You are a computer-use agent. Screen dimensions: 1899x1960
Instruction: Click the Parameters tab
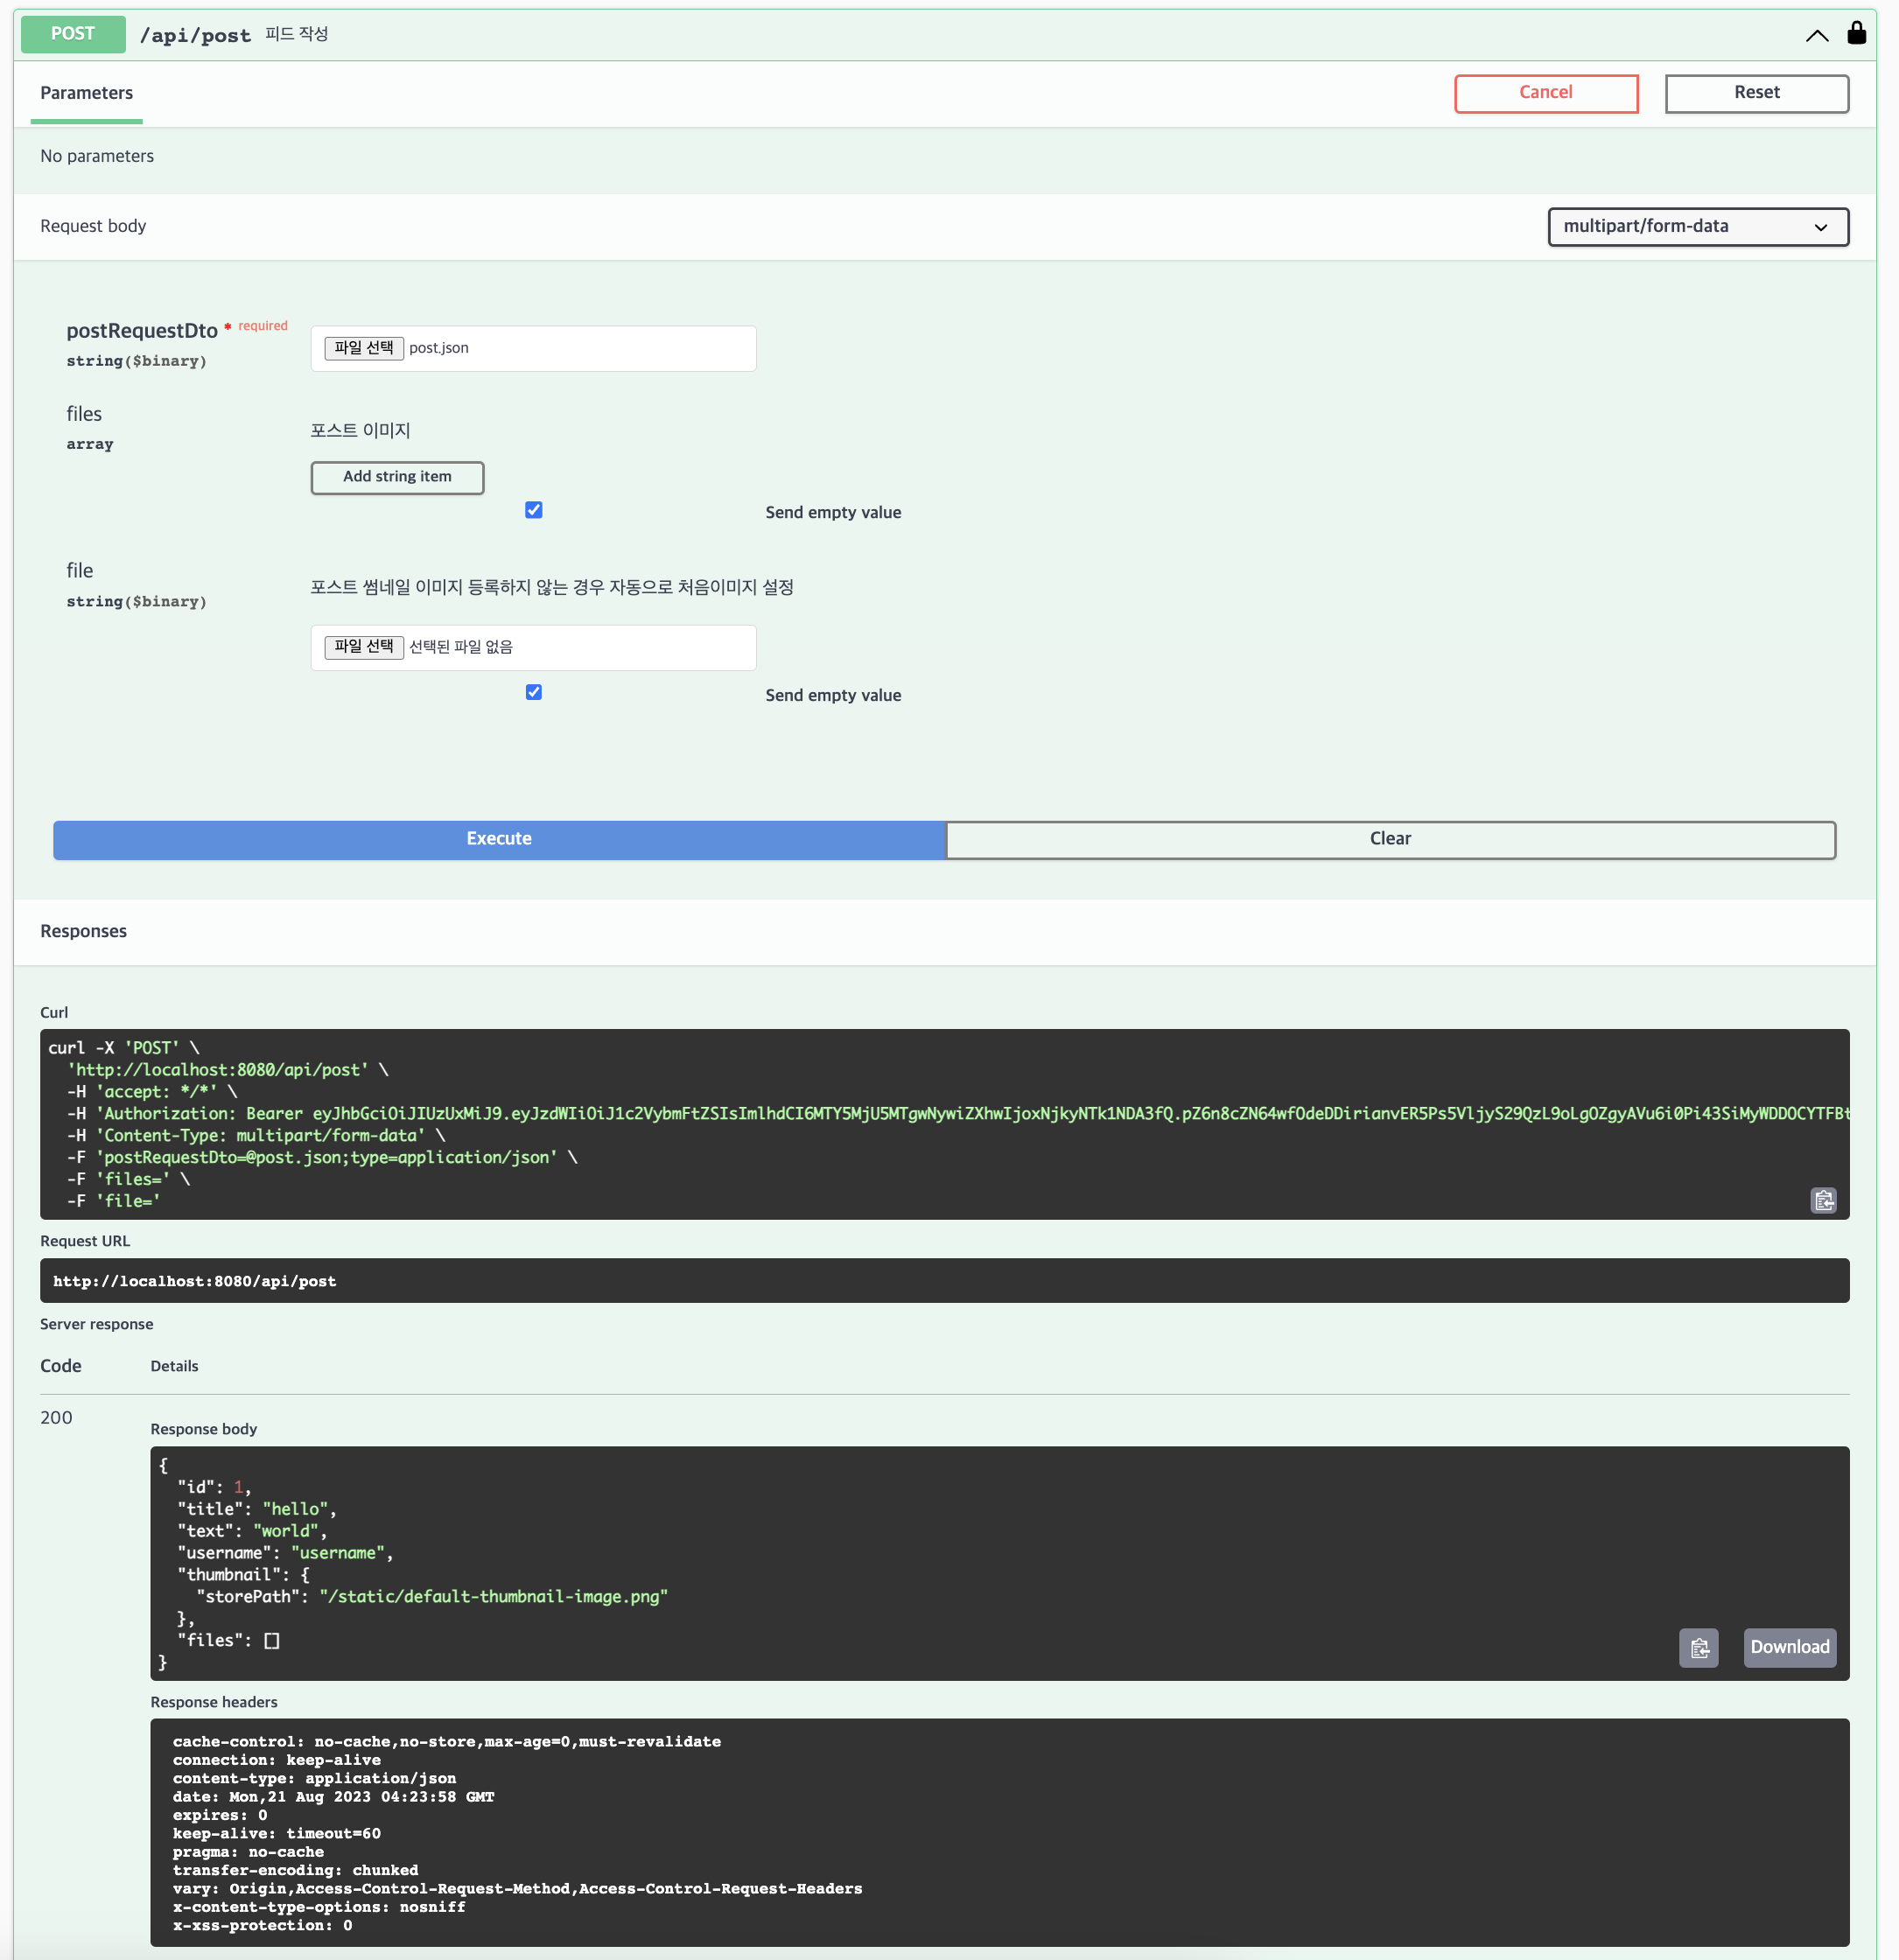(x=86, y=93)
